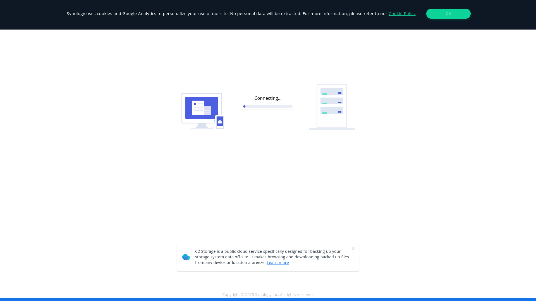Click the Synology copyright footer text

[268, 295]
